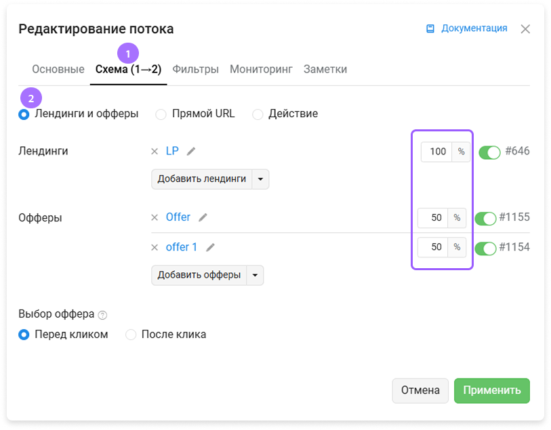Go to the Мониторинг tab
The height and width of the screenshot is (430, 551).
[x=261, y=69]
